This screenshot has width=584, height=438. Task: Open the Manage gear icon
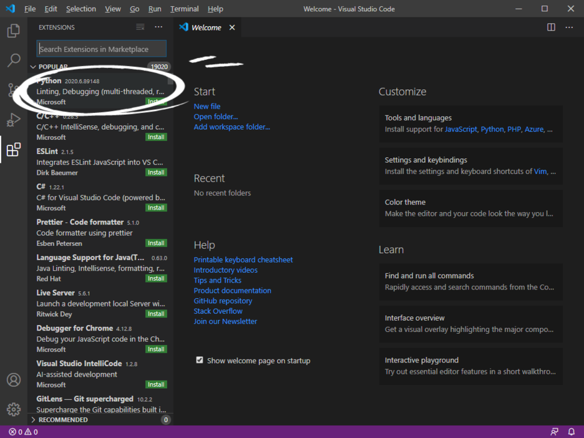pyautogui.click(x=13, y=409)
